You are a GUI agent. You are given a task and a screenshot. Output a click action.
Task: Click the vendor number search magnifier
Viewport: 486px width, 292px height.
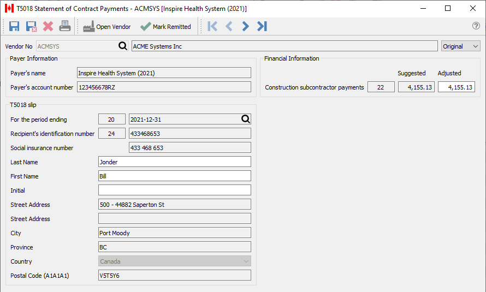pos(123,46)
